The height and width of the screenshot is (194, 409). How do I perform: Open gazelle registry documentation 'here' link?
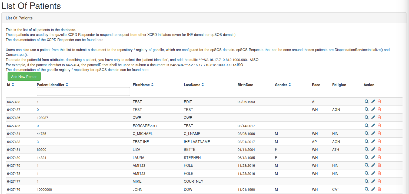coord(145,70)
